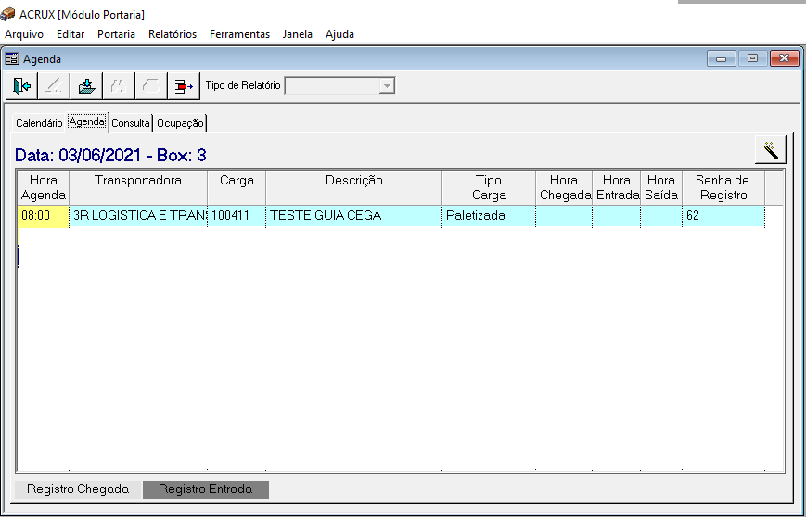
Task: Click the empty Hora Saída cell in 08:00 row
Action: point(661,216)
